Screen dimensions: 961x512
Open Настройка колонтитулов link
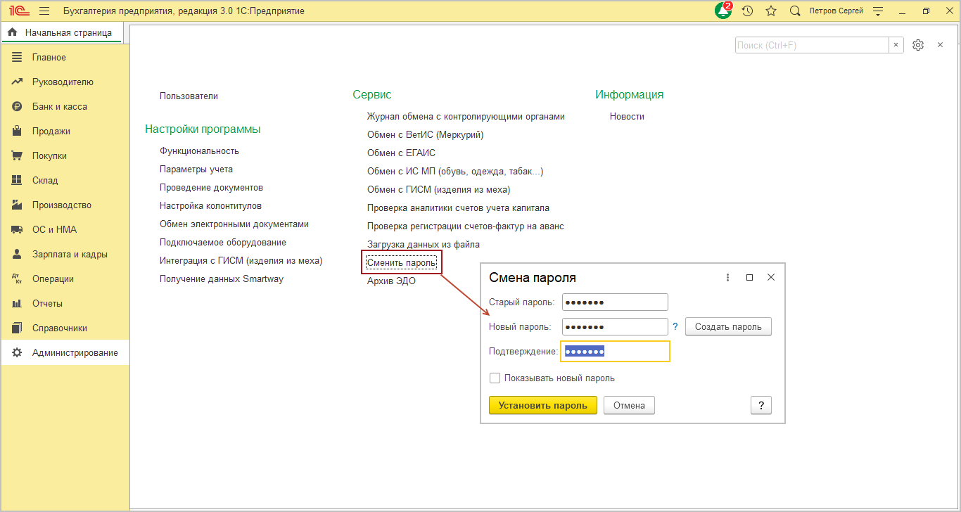[x=210, y=206]
